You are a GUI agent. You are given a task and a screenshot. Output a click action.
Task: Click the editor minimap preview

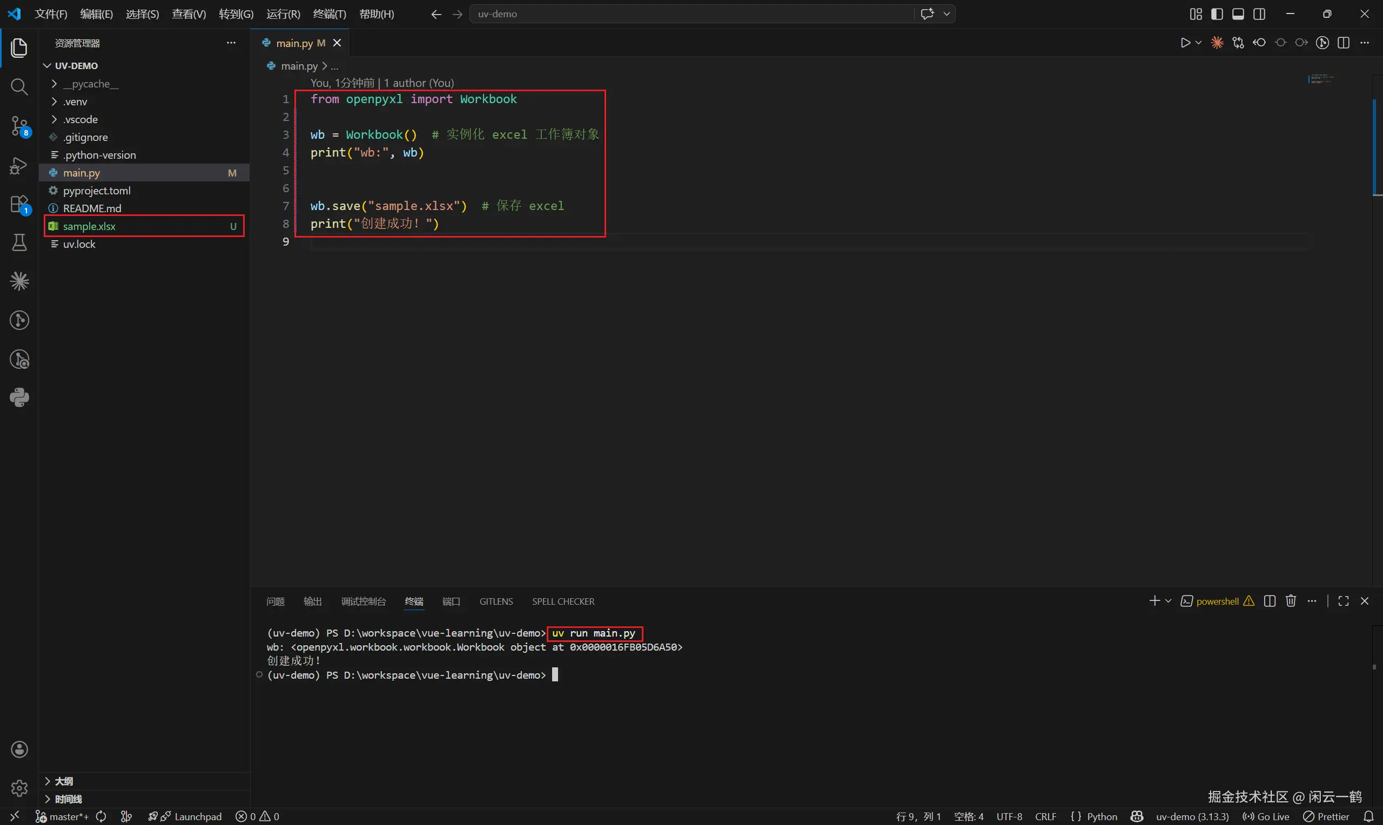point(1321,79)
